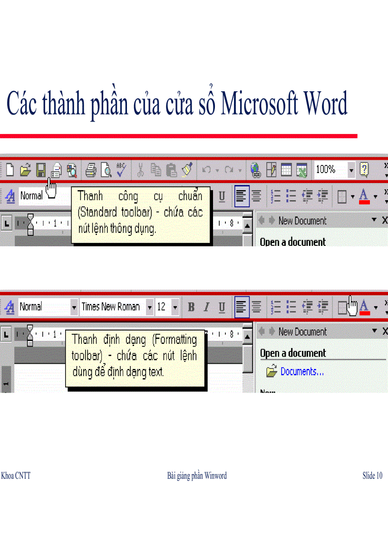Click the Insert Table icon
Screen dimensions: 388x534
coord(286,170)
